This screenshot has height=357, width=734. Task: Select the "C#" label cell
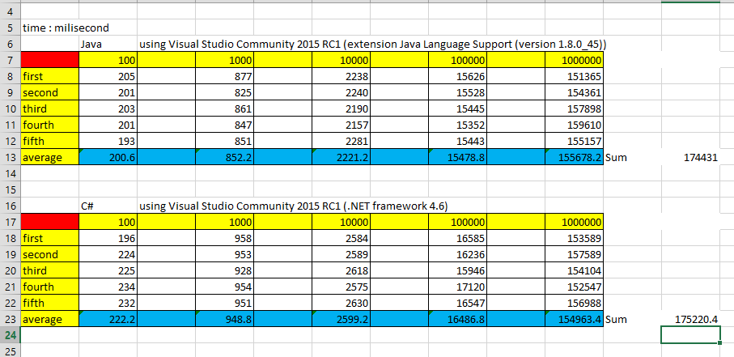coord(88,206)
